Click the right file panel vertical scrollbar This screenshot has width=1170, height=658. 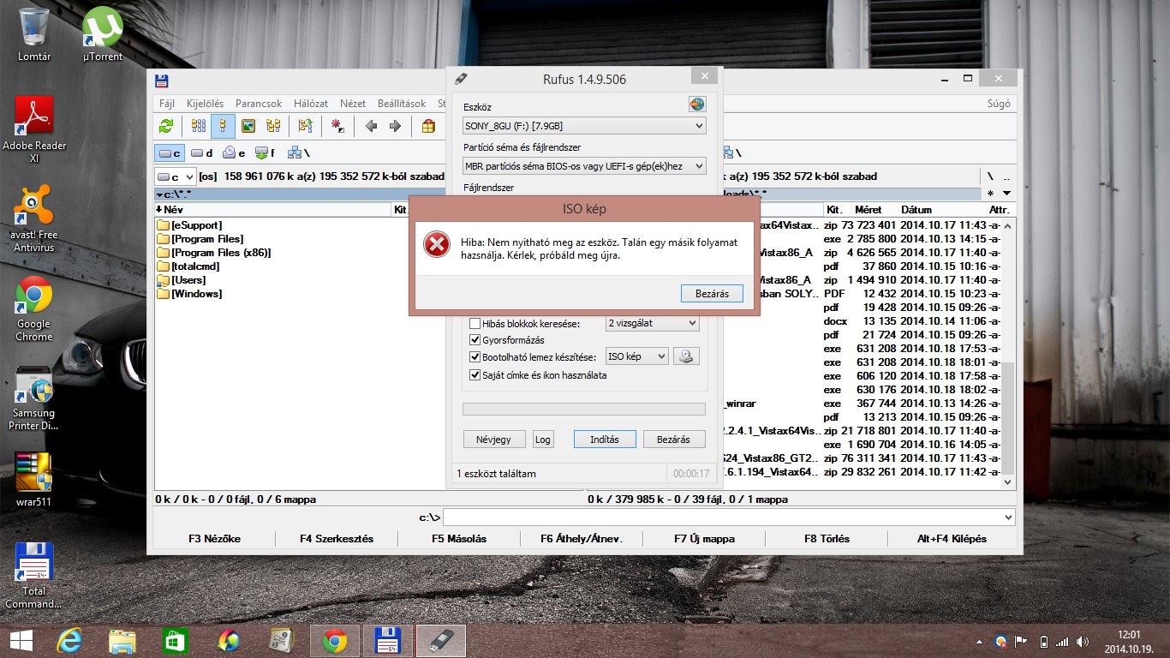1008,353
